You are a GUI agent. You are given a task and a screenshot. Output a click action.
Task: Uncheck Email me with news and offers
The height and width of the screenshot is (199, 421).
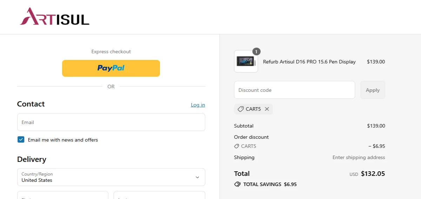(21, 139)
